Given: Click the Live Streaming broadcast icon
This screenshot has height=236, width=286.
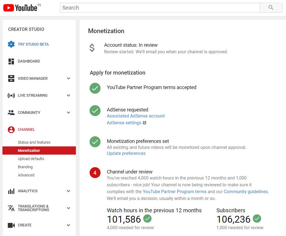Looking at the screenshot, I should (x=11, y=95).
